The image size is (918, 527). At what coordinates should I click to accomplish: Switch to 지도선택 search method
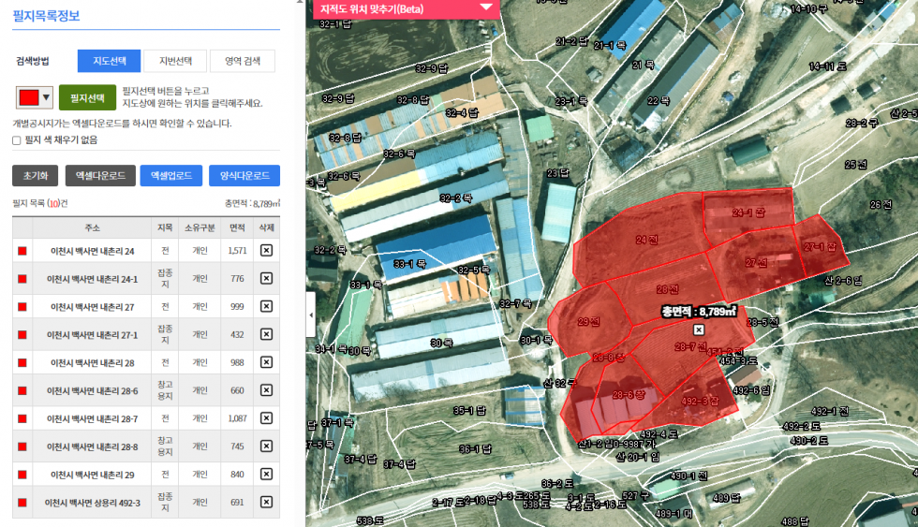point(109,61)
